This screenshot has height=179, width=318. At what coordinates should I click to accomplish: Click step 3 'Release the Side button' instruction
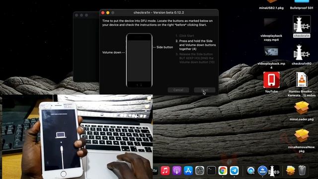click(x=195, y=58)
